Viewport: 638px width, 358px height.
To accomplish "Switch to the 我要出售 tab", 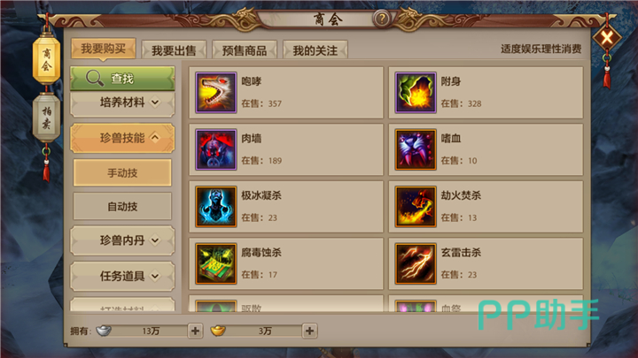I will tap(175, 50).
